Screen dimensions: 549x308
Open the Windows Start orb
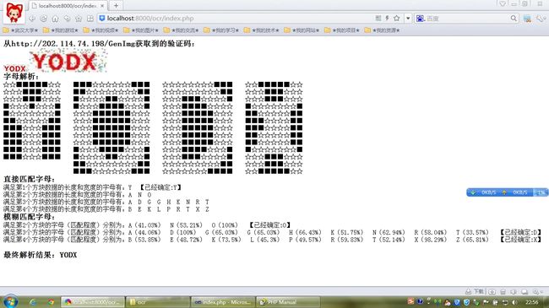click(x=9, y=302)
